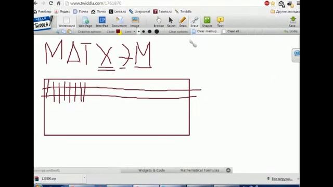Click the browser Forward arrow

tap(43, 3)
